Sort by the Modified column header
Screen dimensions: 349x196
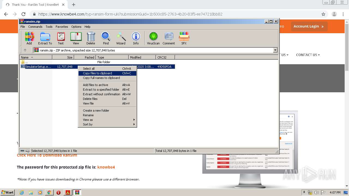(x=142, y=57)
